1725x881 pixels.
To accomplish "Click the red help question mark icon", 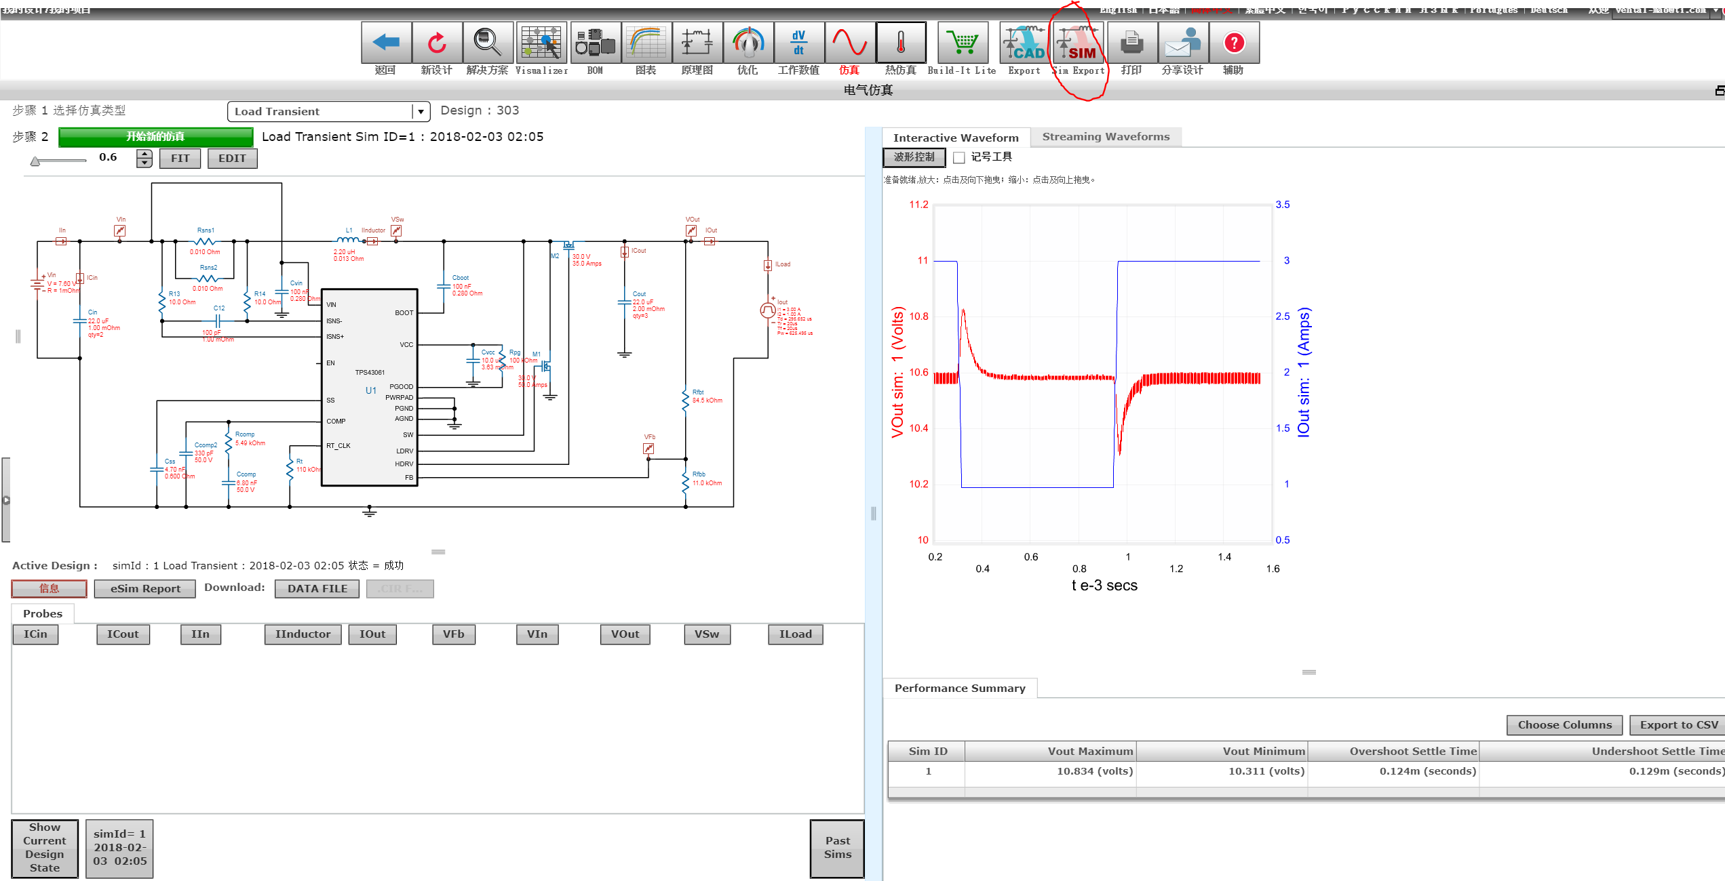I will 1234,43.
